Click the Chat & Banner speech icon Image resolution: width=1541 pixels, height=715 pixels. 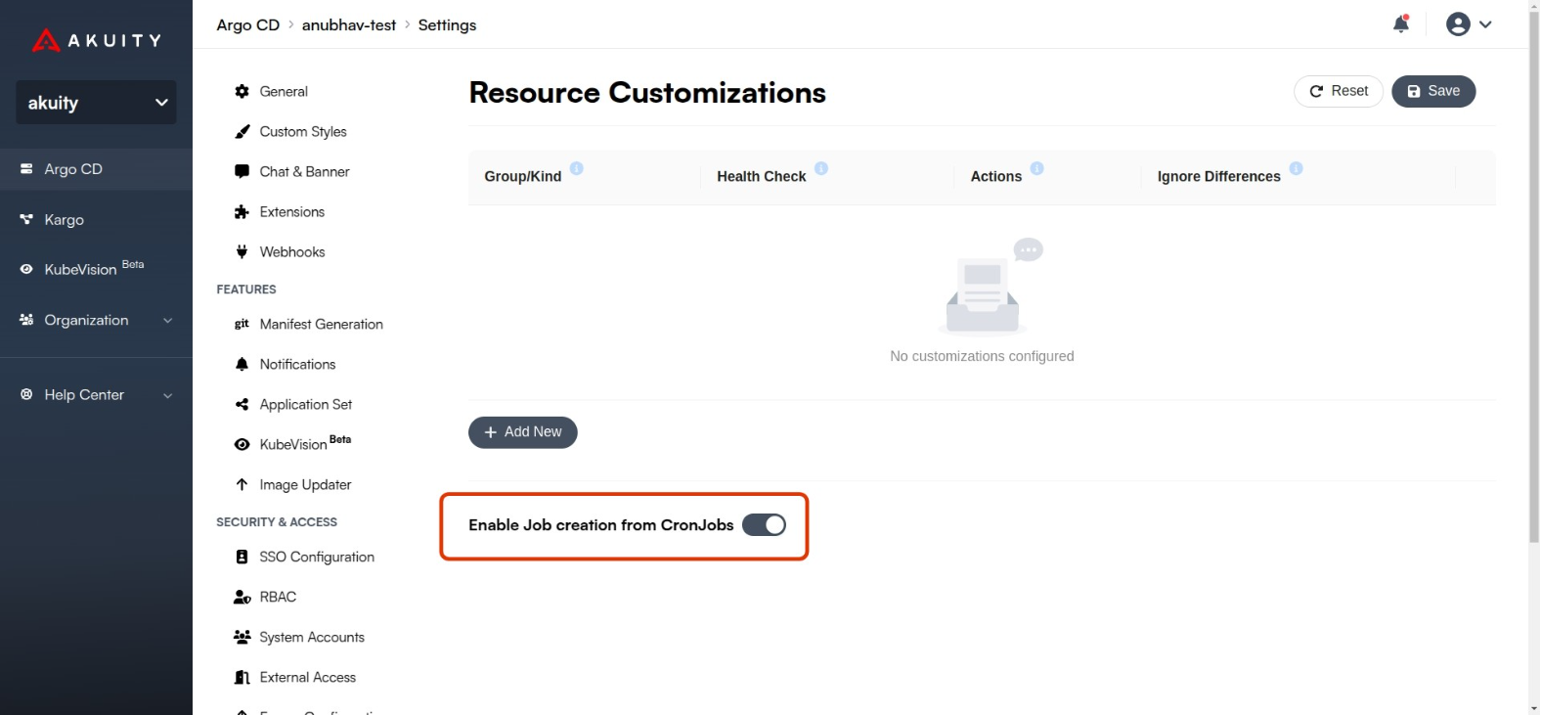pyautogui.click(x=242, y=171)
